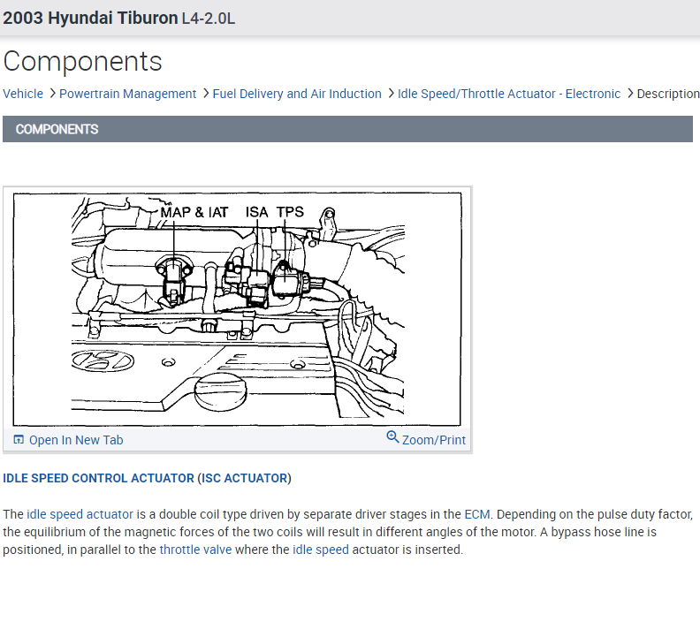Image resolution: width=700 pixels, height=637 pixels.
Task: Open the Vehicle breadcrumb link
Action: click(x=23, y=94)
